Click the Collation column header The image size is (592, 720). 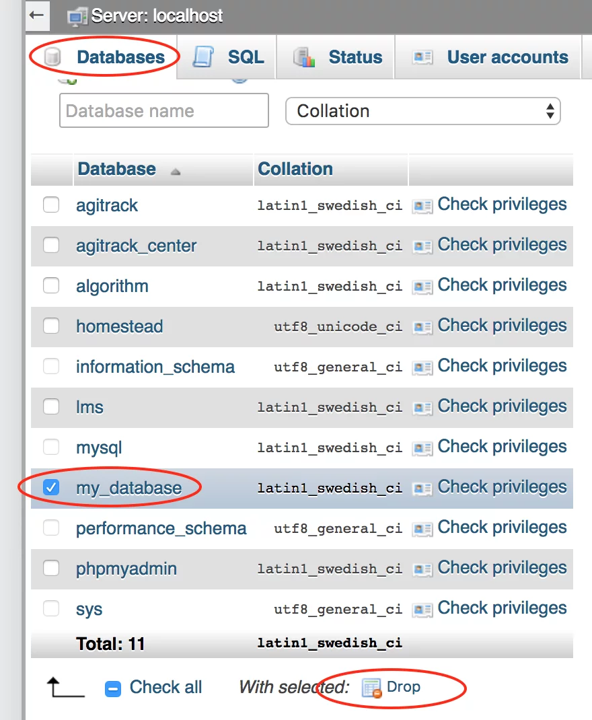[x=295, y=169]
